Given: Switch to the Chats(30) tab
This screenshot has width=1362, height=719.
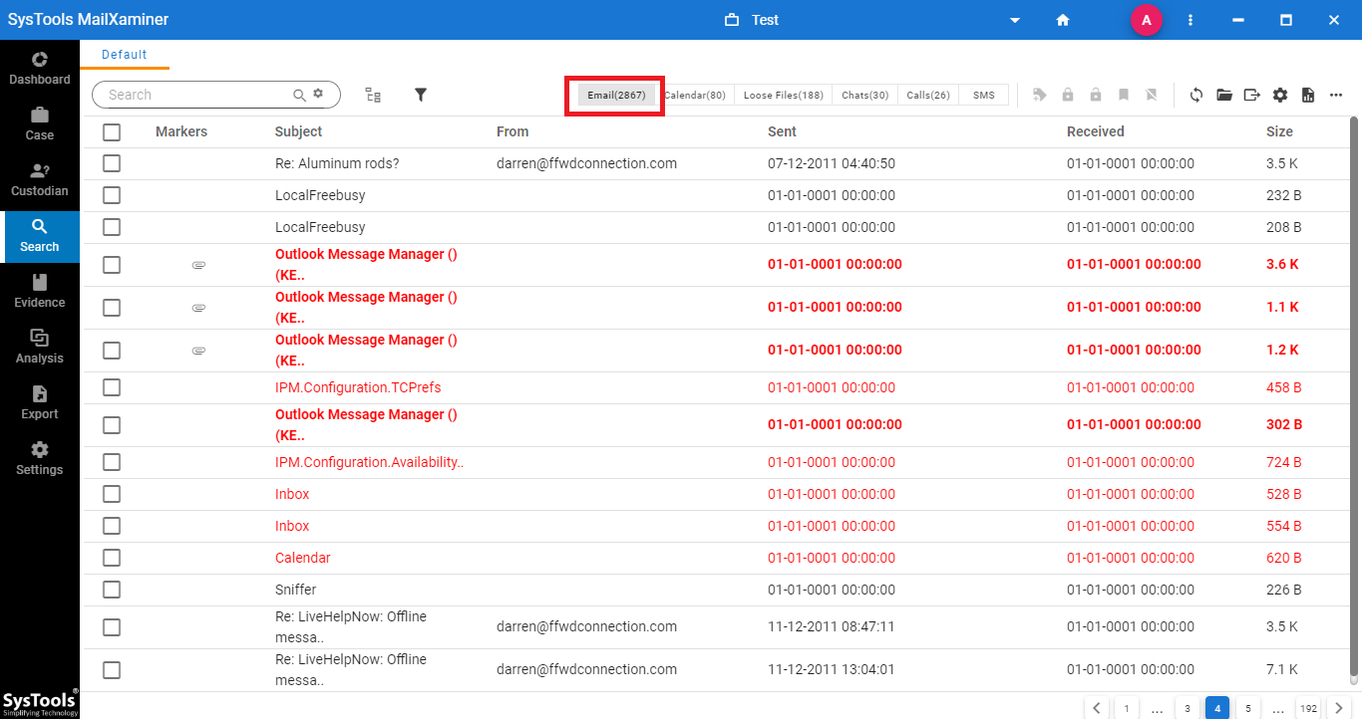Looking at the screenshot, I should 865,95.
